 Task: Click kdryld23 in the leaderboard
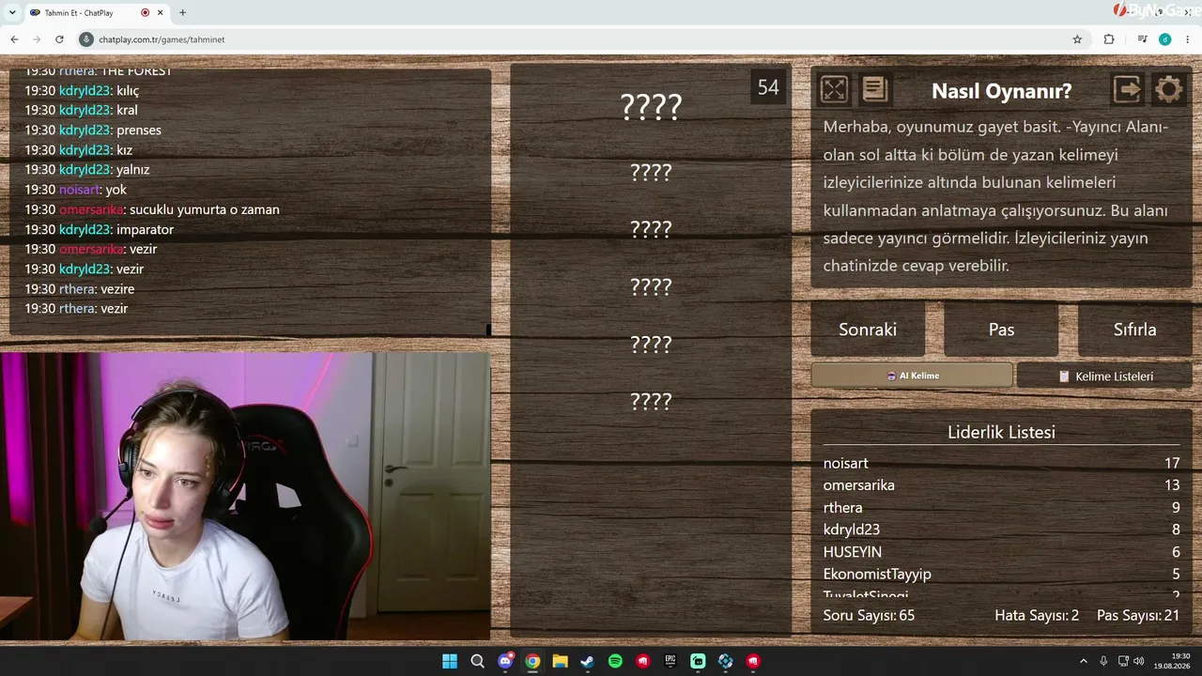click(x=852, y=530)
